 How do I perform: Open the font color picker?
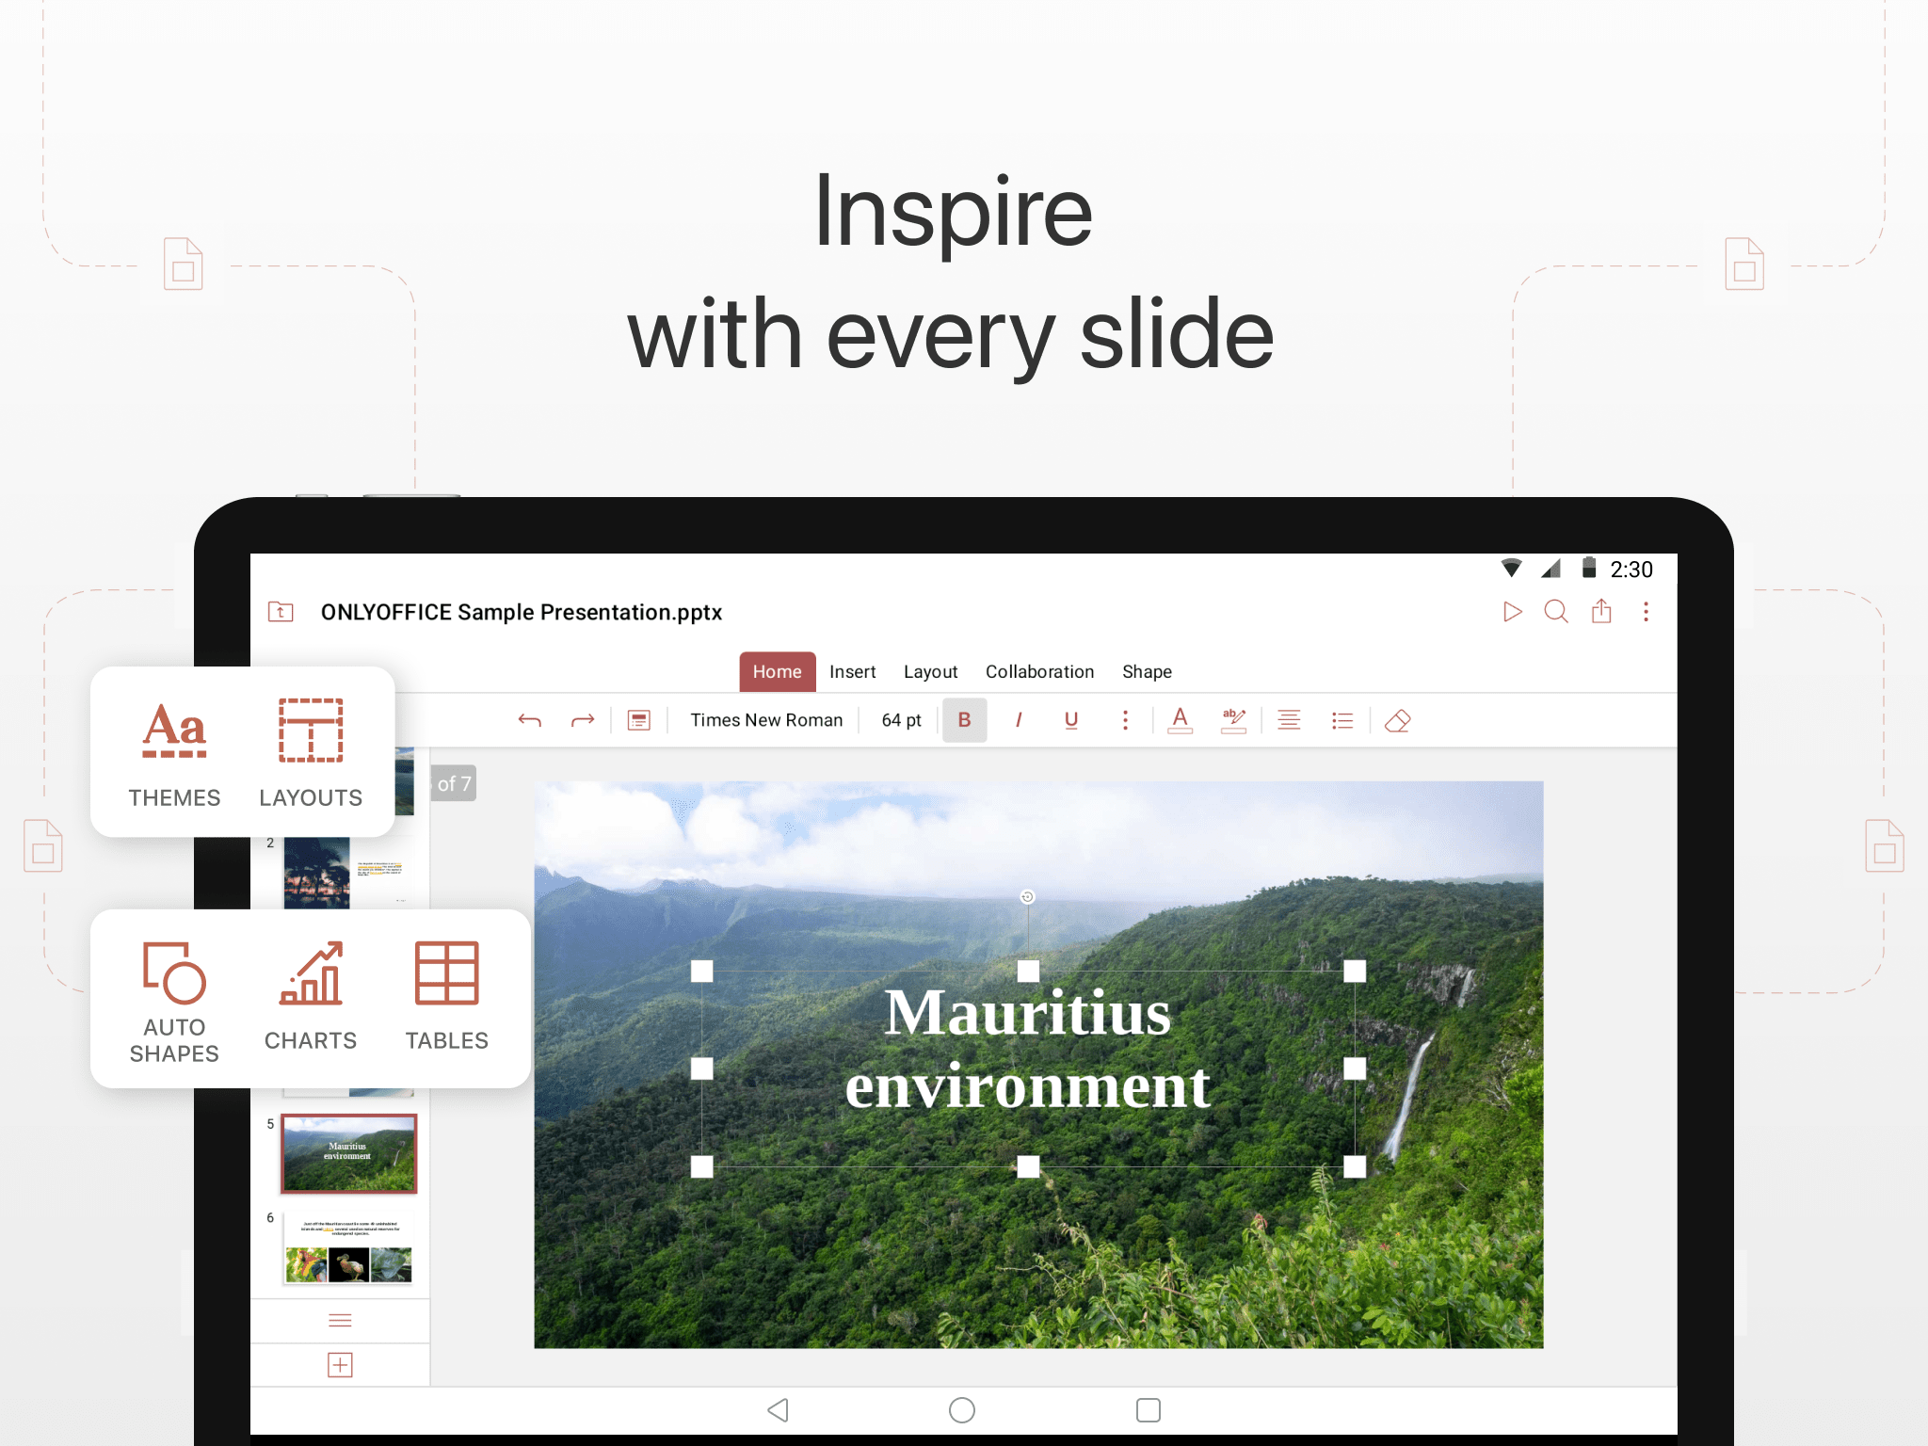tap(1180, 720)
